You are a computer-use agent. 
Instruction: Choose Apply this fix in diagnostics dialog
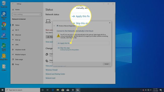83,43
